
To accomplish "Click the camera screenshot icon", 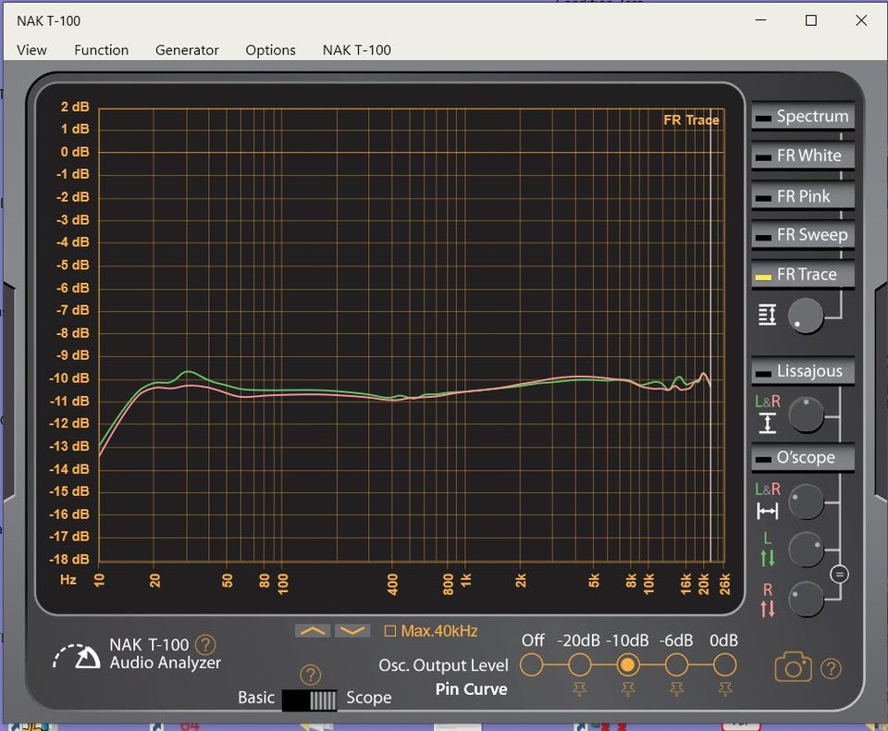I will pyautogui.click(x=793, y=666).
